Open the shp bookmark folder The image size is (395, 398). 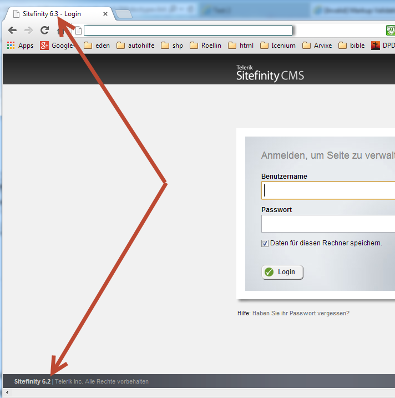click(172, 46)
